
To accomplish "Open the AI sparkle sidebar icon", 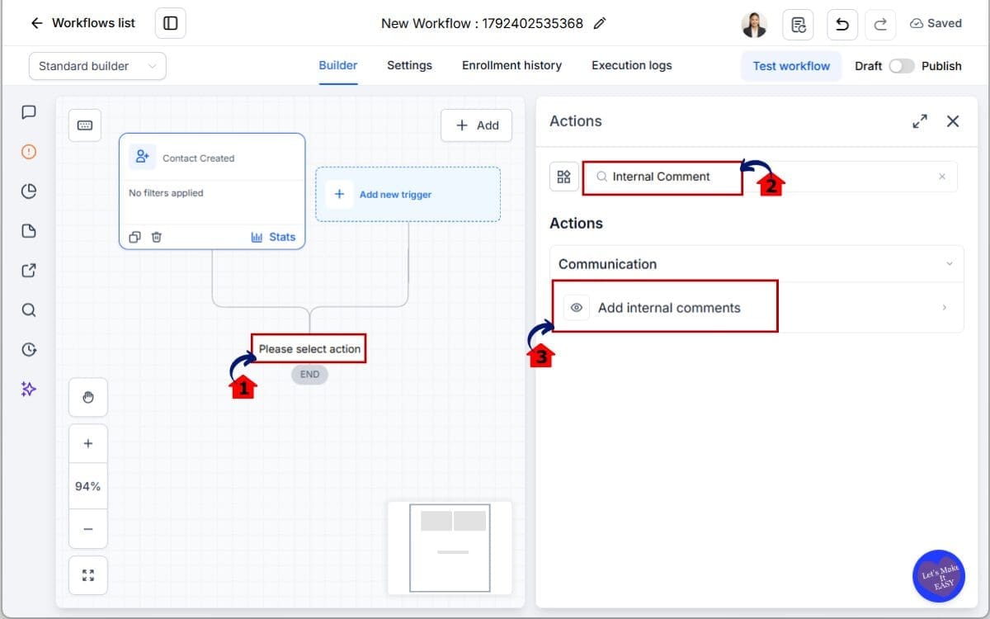I will 29,389.
